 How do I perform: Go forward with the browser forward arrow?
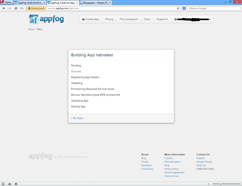click(x=10, y=8)
